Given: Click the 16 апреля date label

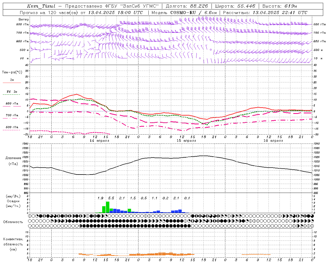Looking at the screenshot, I should (273, 141).
